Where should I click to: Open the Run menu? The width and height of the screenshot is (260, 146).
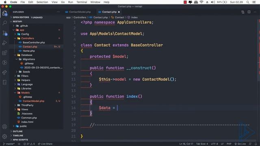pyautogui.click(x=70, y=2)
